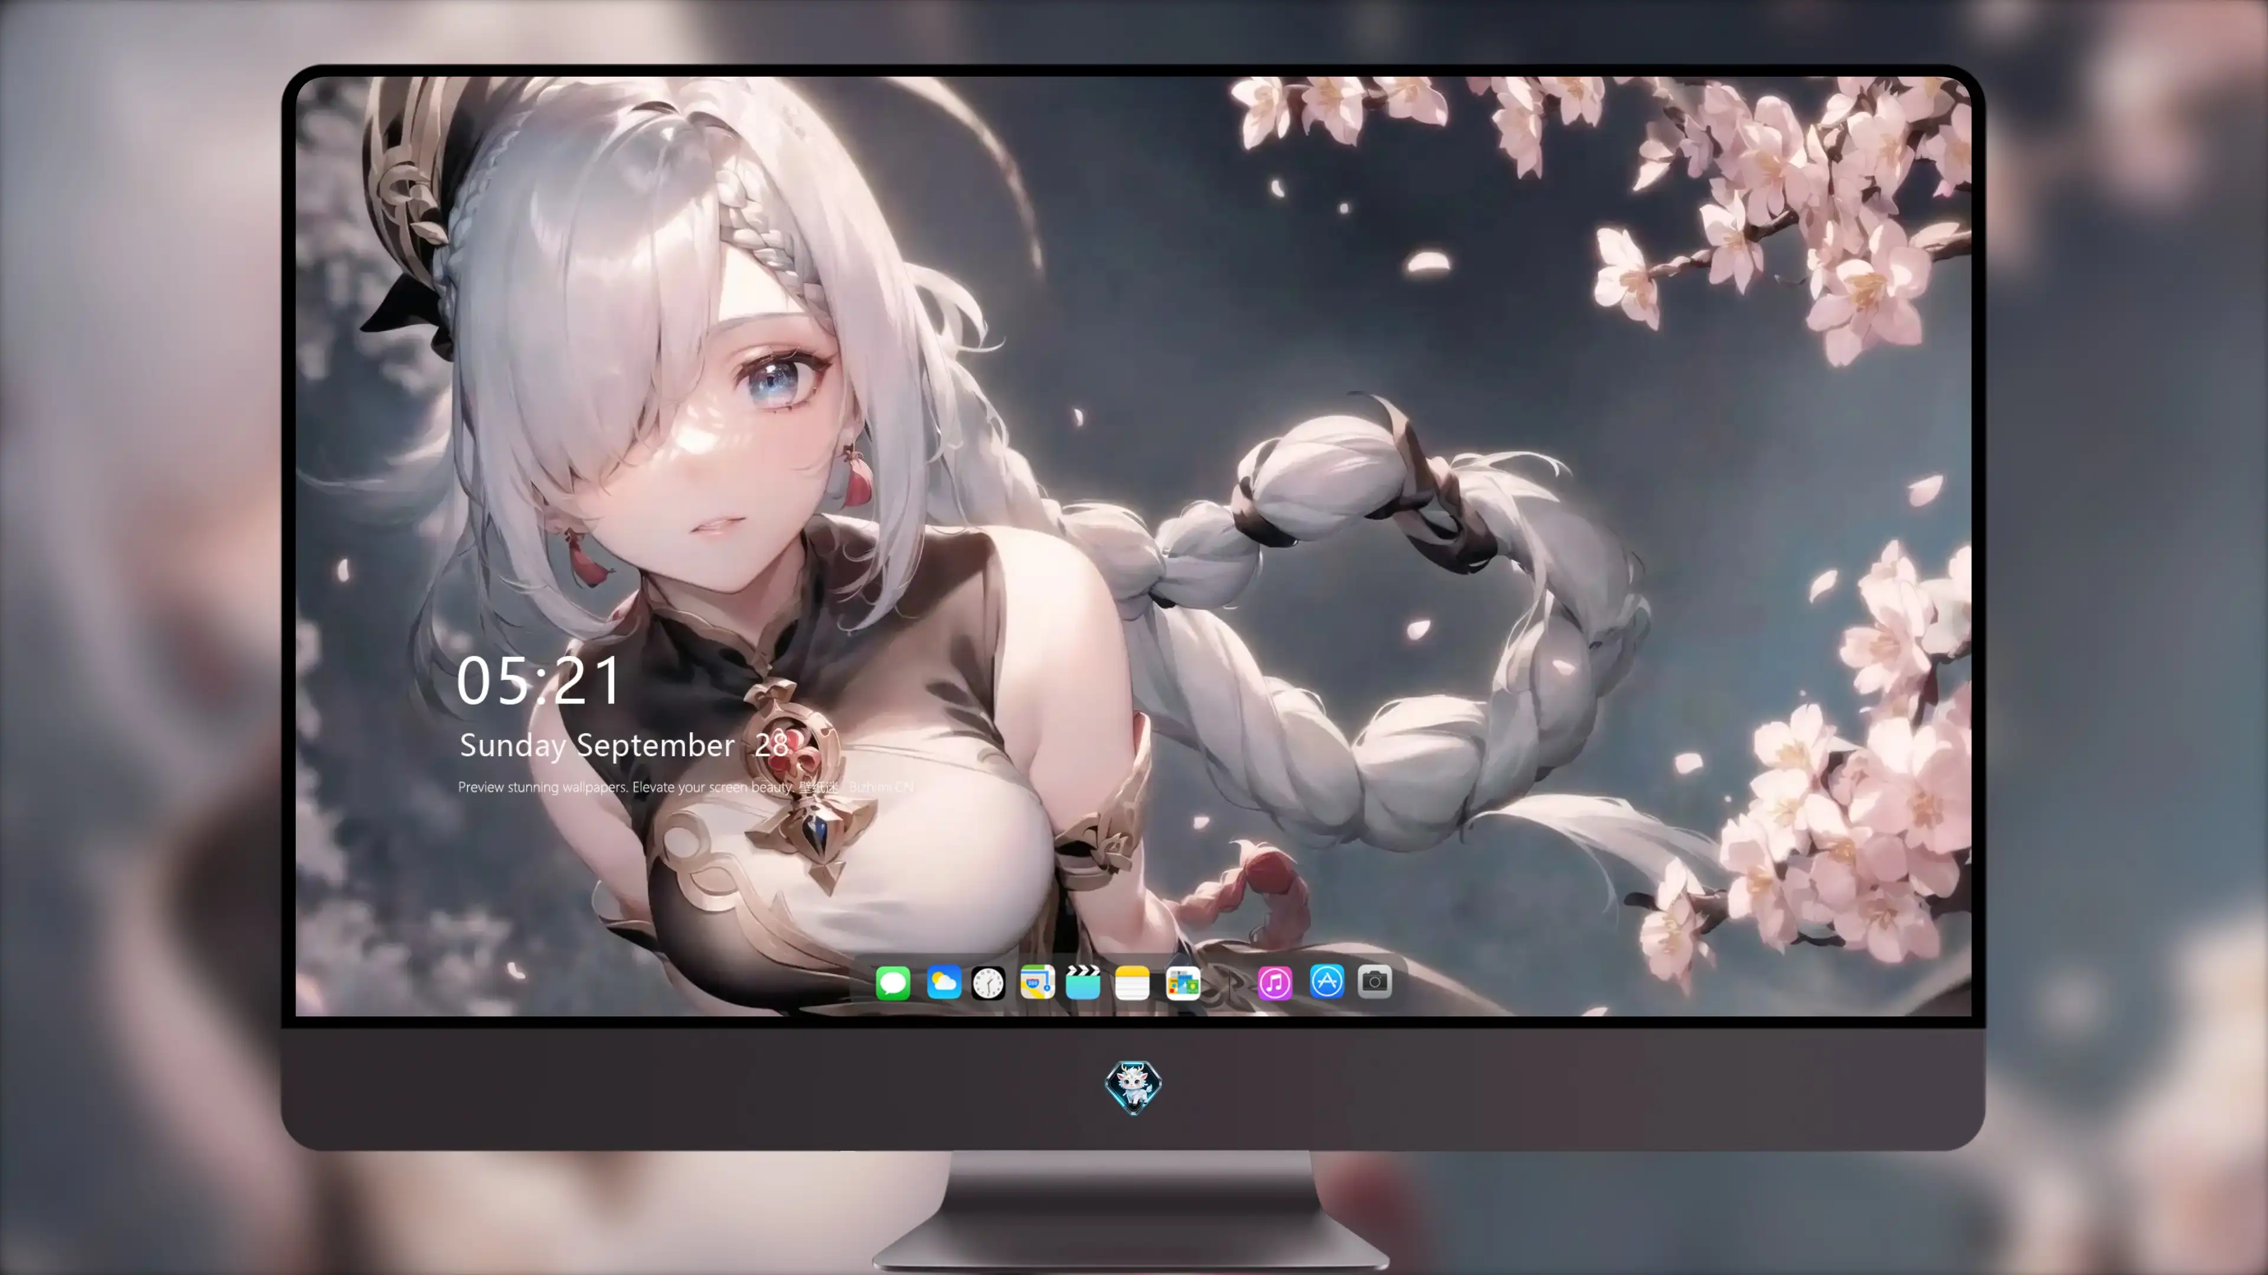This screenshot has height=1275, width=2268.
Task: Click the 05:21 clock display
Action: 539,680
